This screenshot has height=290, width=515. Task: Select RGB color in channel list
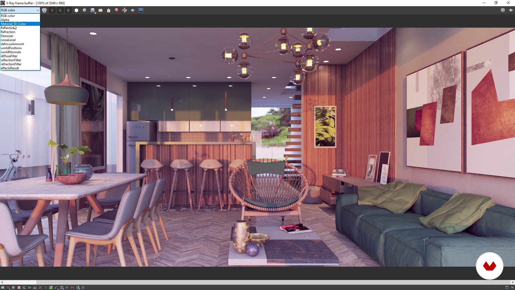(20, 16)
